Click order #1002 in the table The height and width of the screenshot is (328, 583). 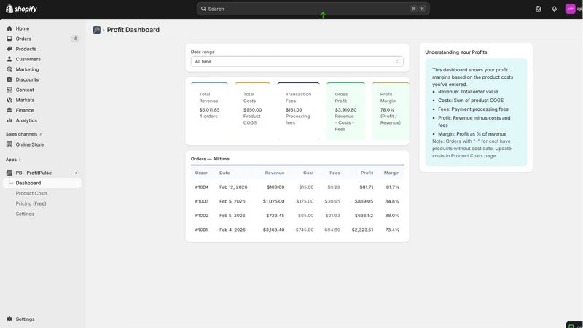tap(202, 215)
